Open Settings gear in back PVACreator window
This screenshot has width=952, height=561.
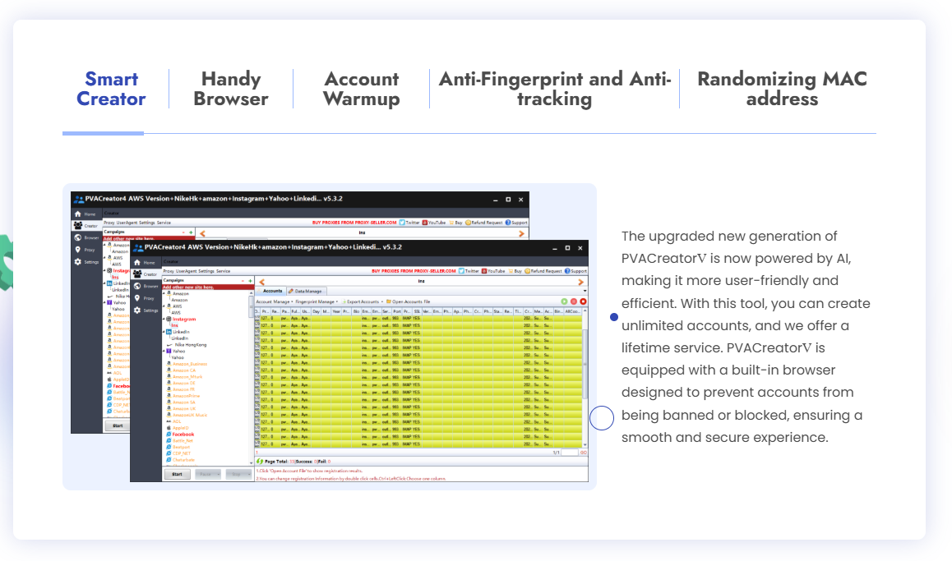[78, 261]
